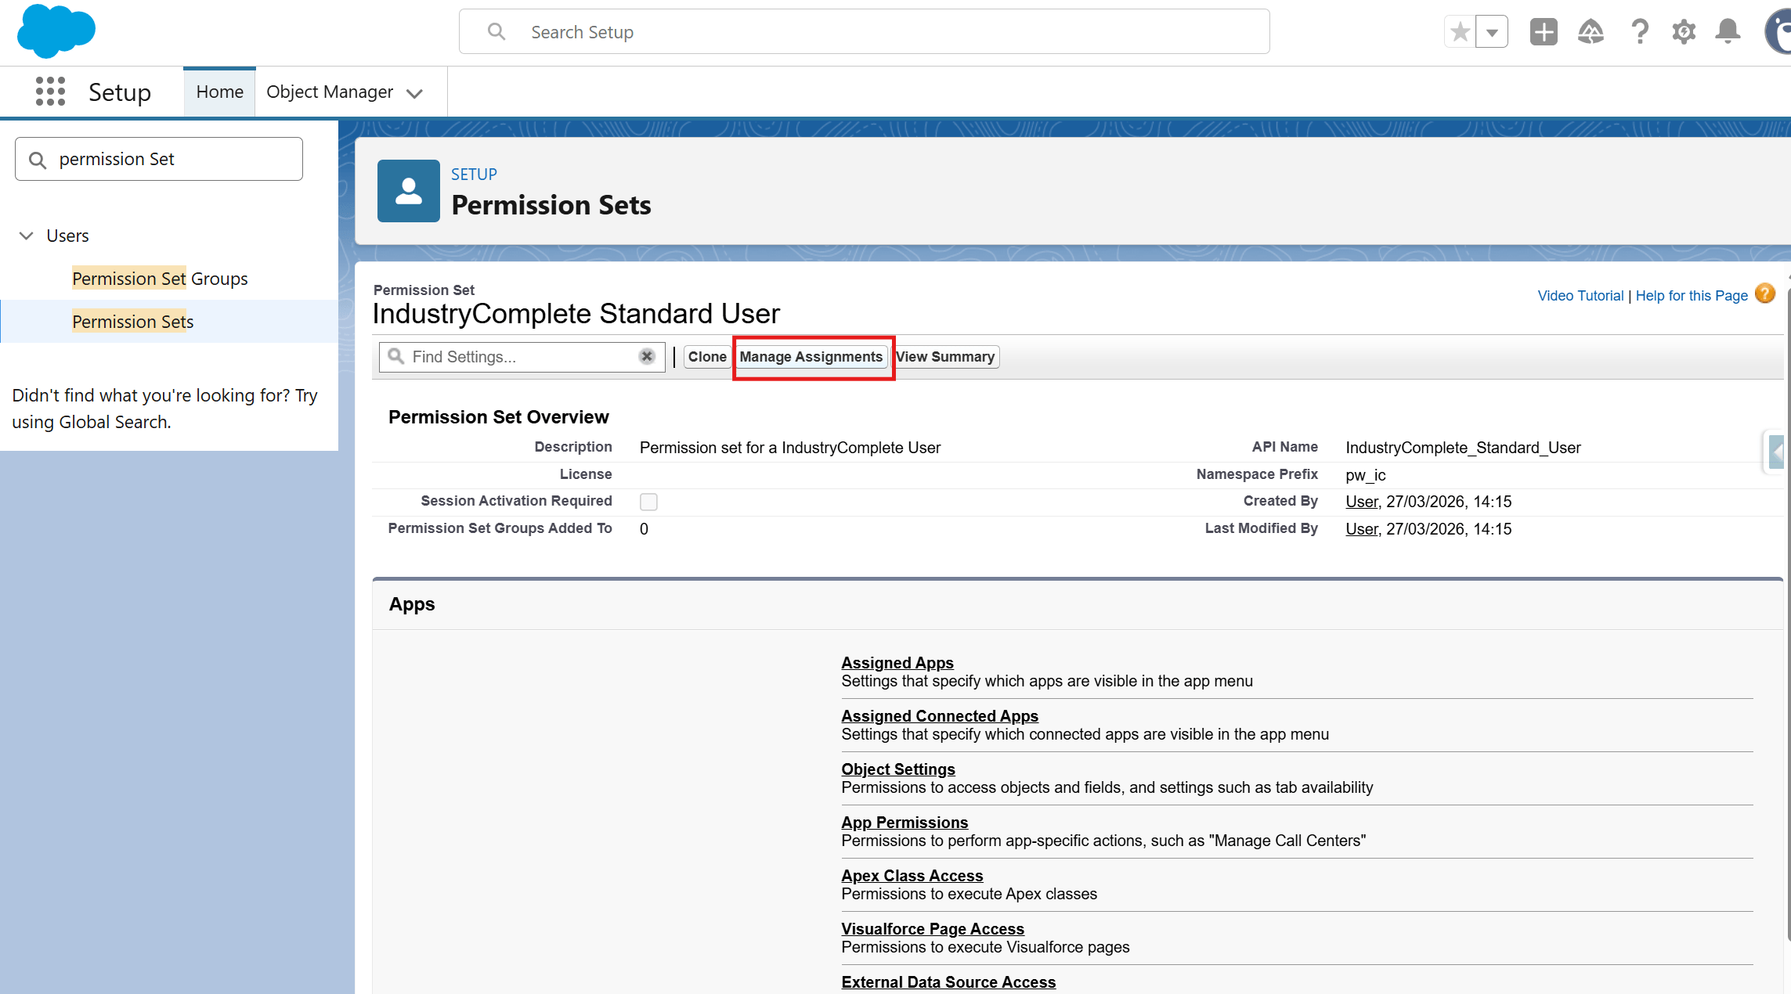Switch to the Object Manager tab
The height and width of the screenshot is (994, 1791).
click(330, 92)
